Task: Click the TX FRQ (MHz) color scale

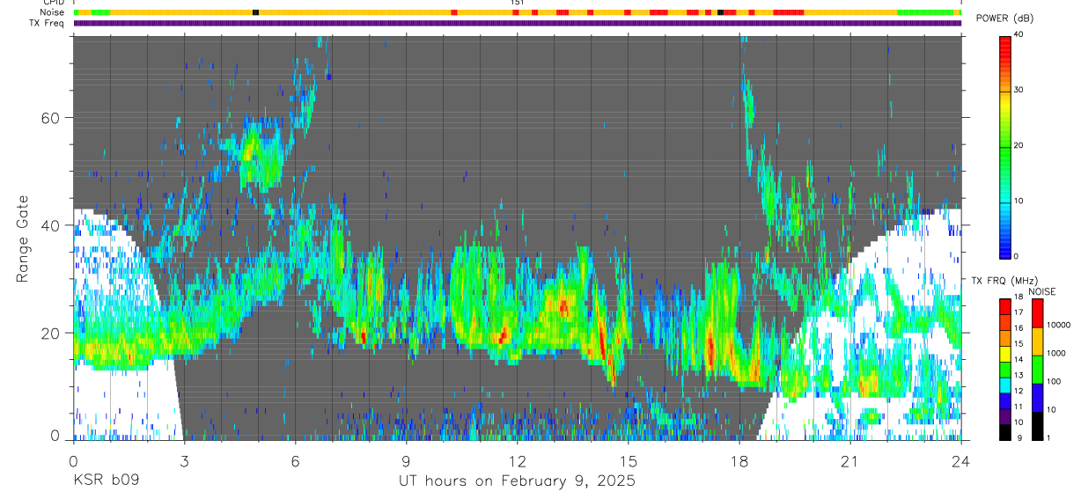Action: pos(1005,369)
